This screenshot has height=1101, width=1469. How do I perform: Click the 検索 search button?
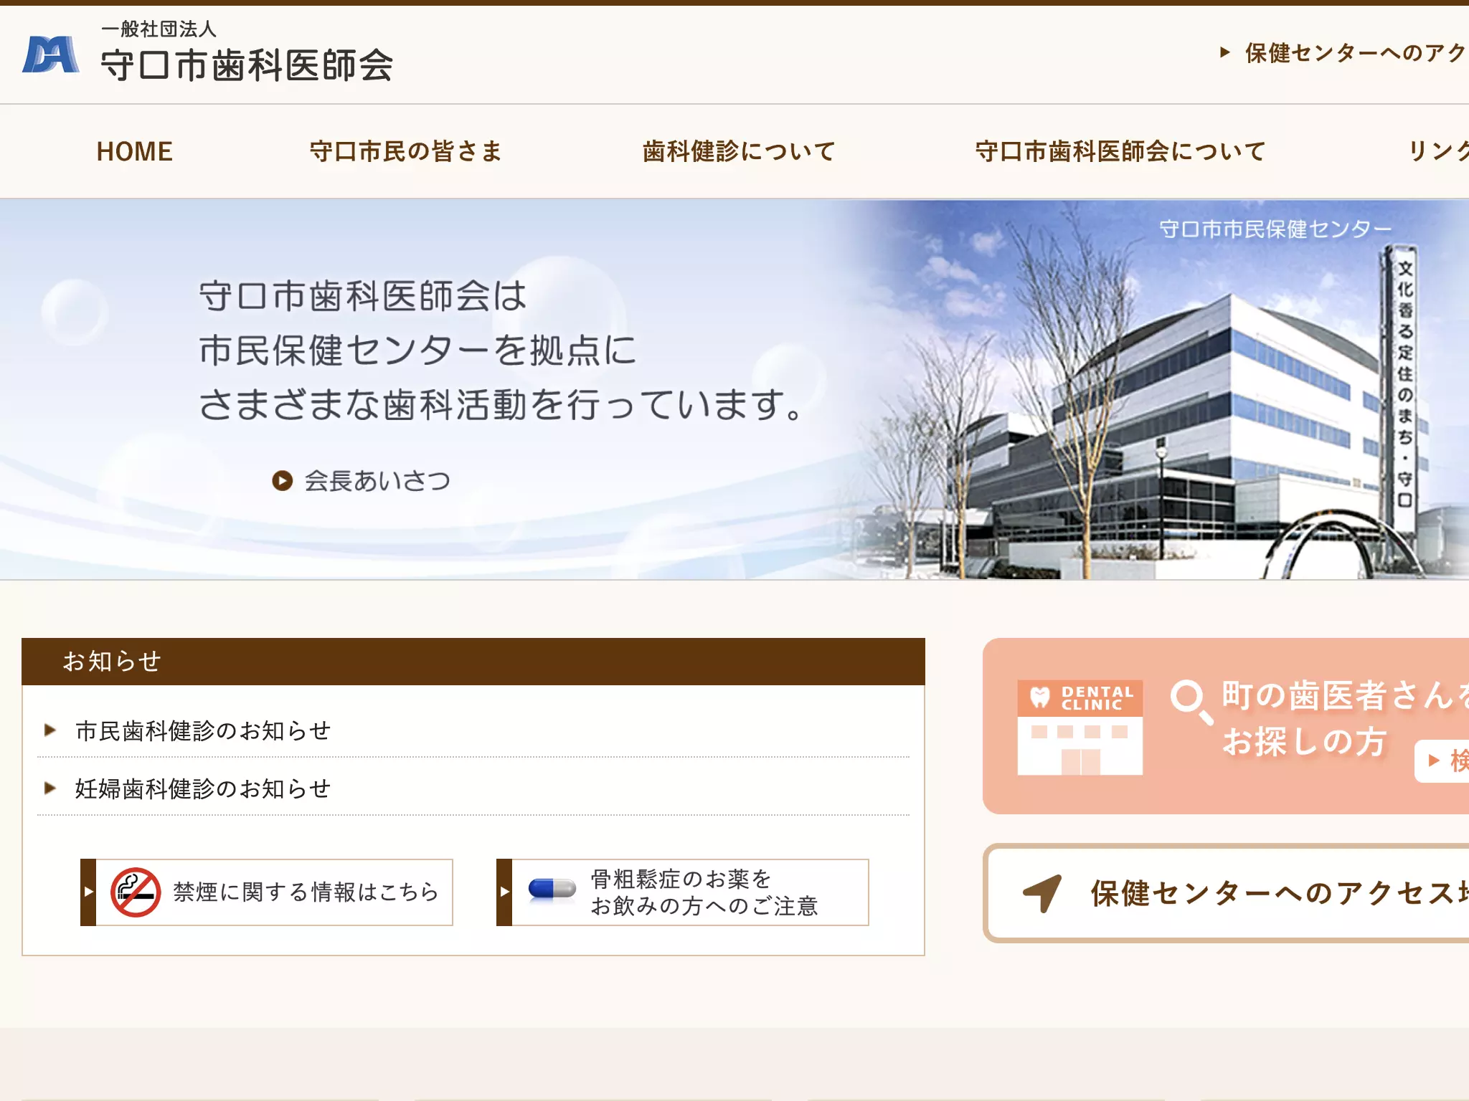click(1442, 761)
